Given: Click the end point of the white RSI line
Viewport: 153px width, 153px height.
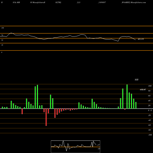Looking at the screenshot, I should click(x=136, y=40).
